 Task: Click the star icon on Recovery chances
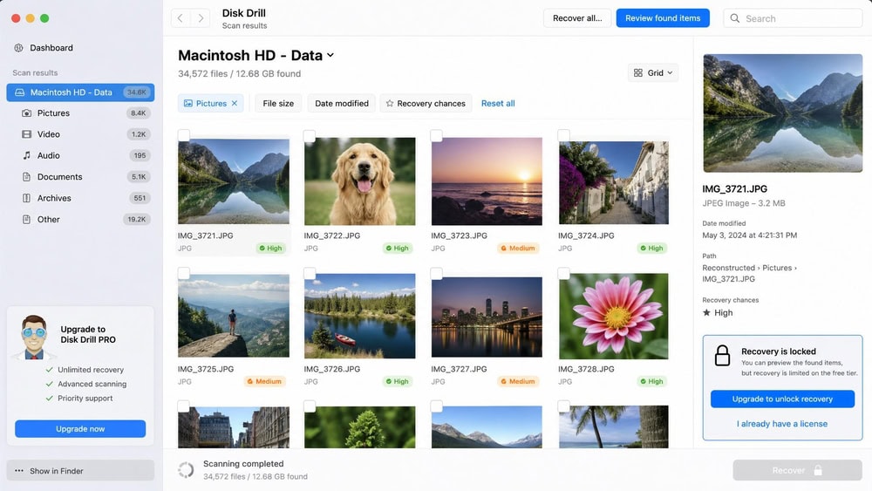click(389, 104)
